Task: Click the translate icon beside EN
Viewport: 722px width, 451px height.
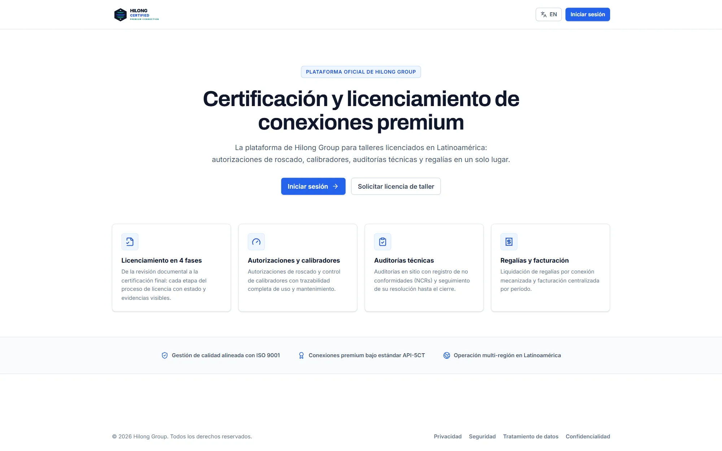Action: [544, 14]
